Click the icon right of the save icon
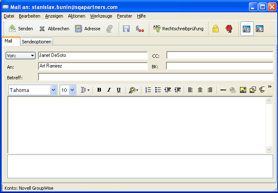 click(x=140, y=29)
